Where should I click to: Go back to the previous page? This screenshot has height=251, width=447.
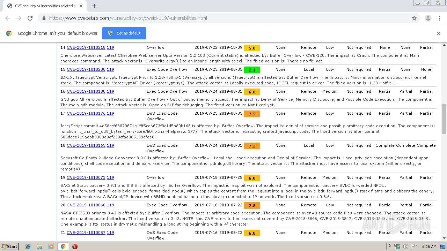8,18
